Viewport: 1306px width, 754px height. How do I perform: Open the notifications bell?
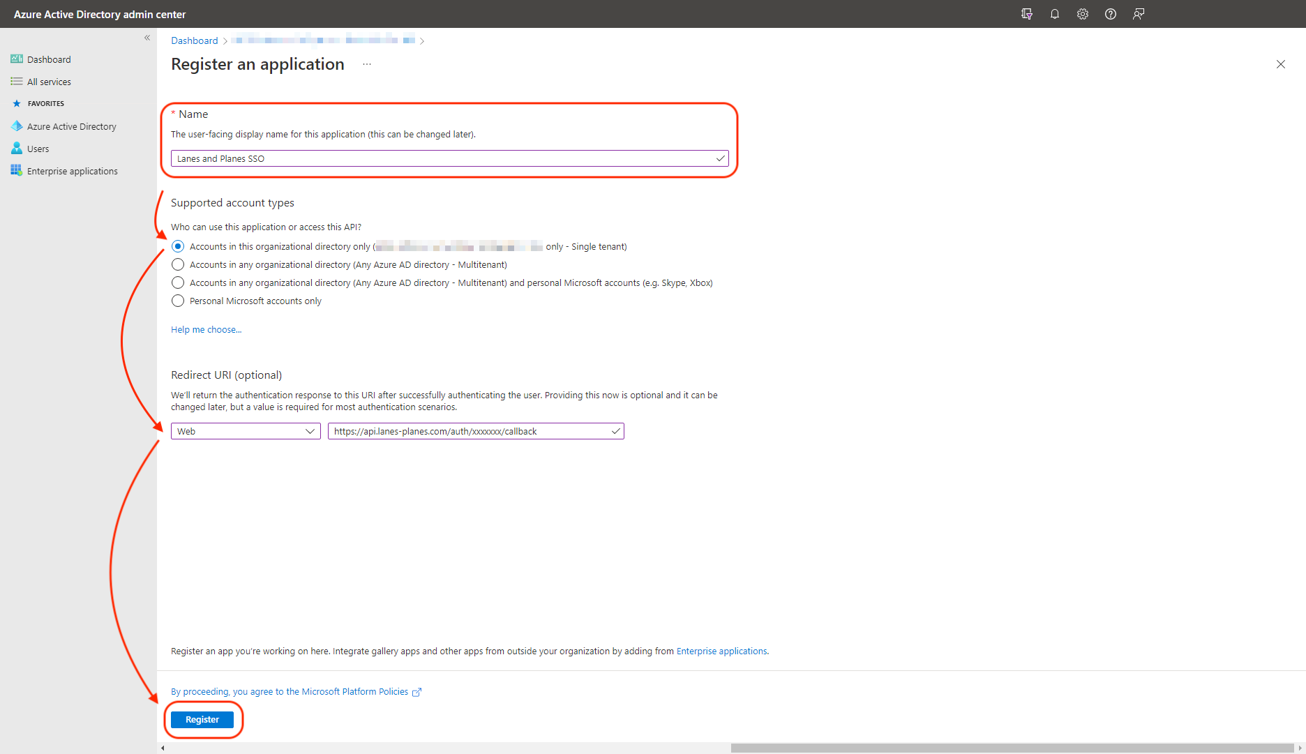pyautogui.click(x=1055, y=14)
